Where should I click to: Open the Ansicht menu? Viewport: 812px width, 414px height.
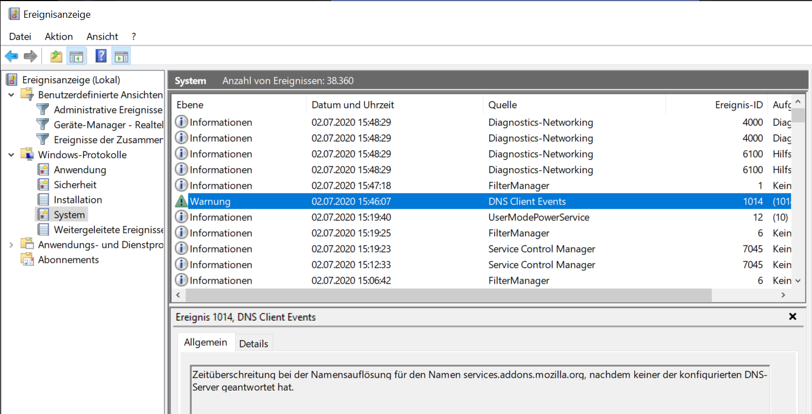[102, 37]
